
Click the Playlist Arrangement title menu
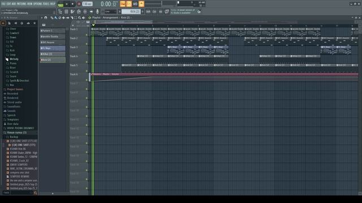tap(111, 17)
